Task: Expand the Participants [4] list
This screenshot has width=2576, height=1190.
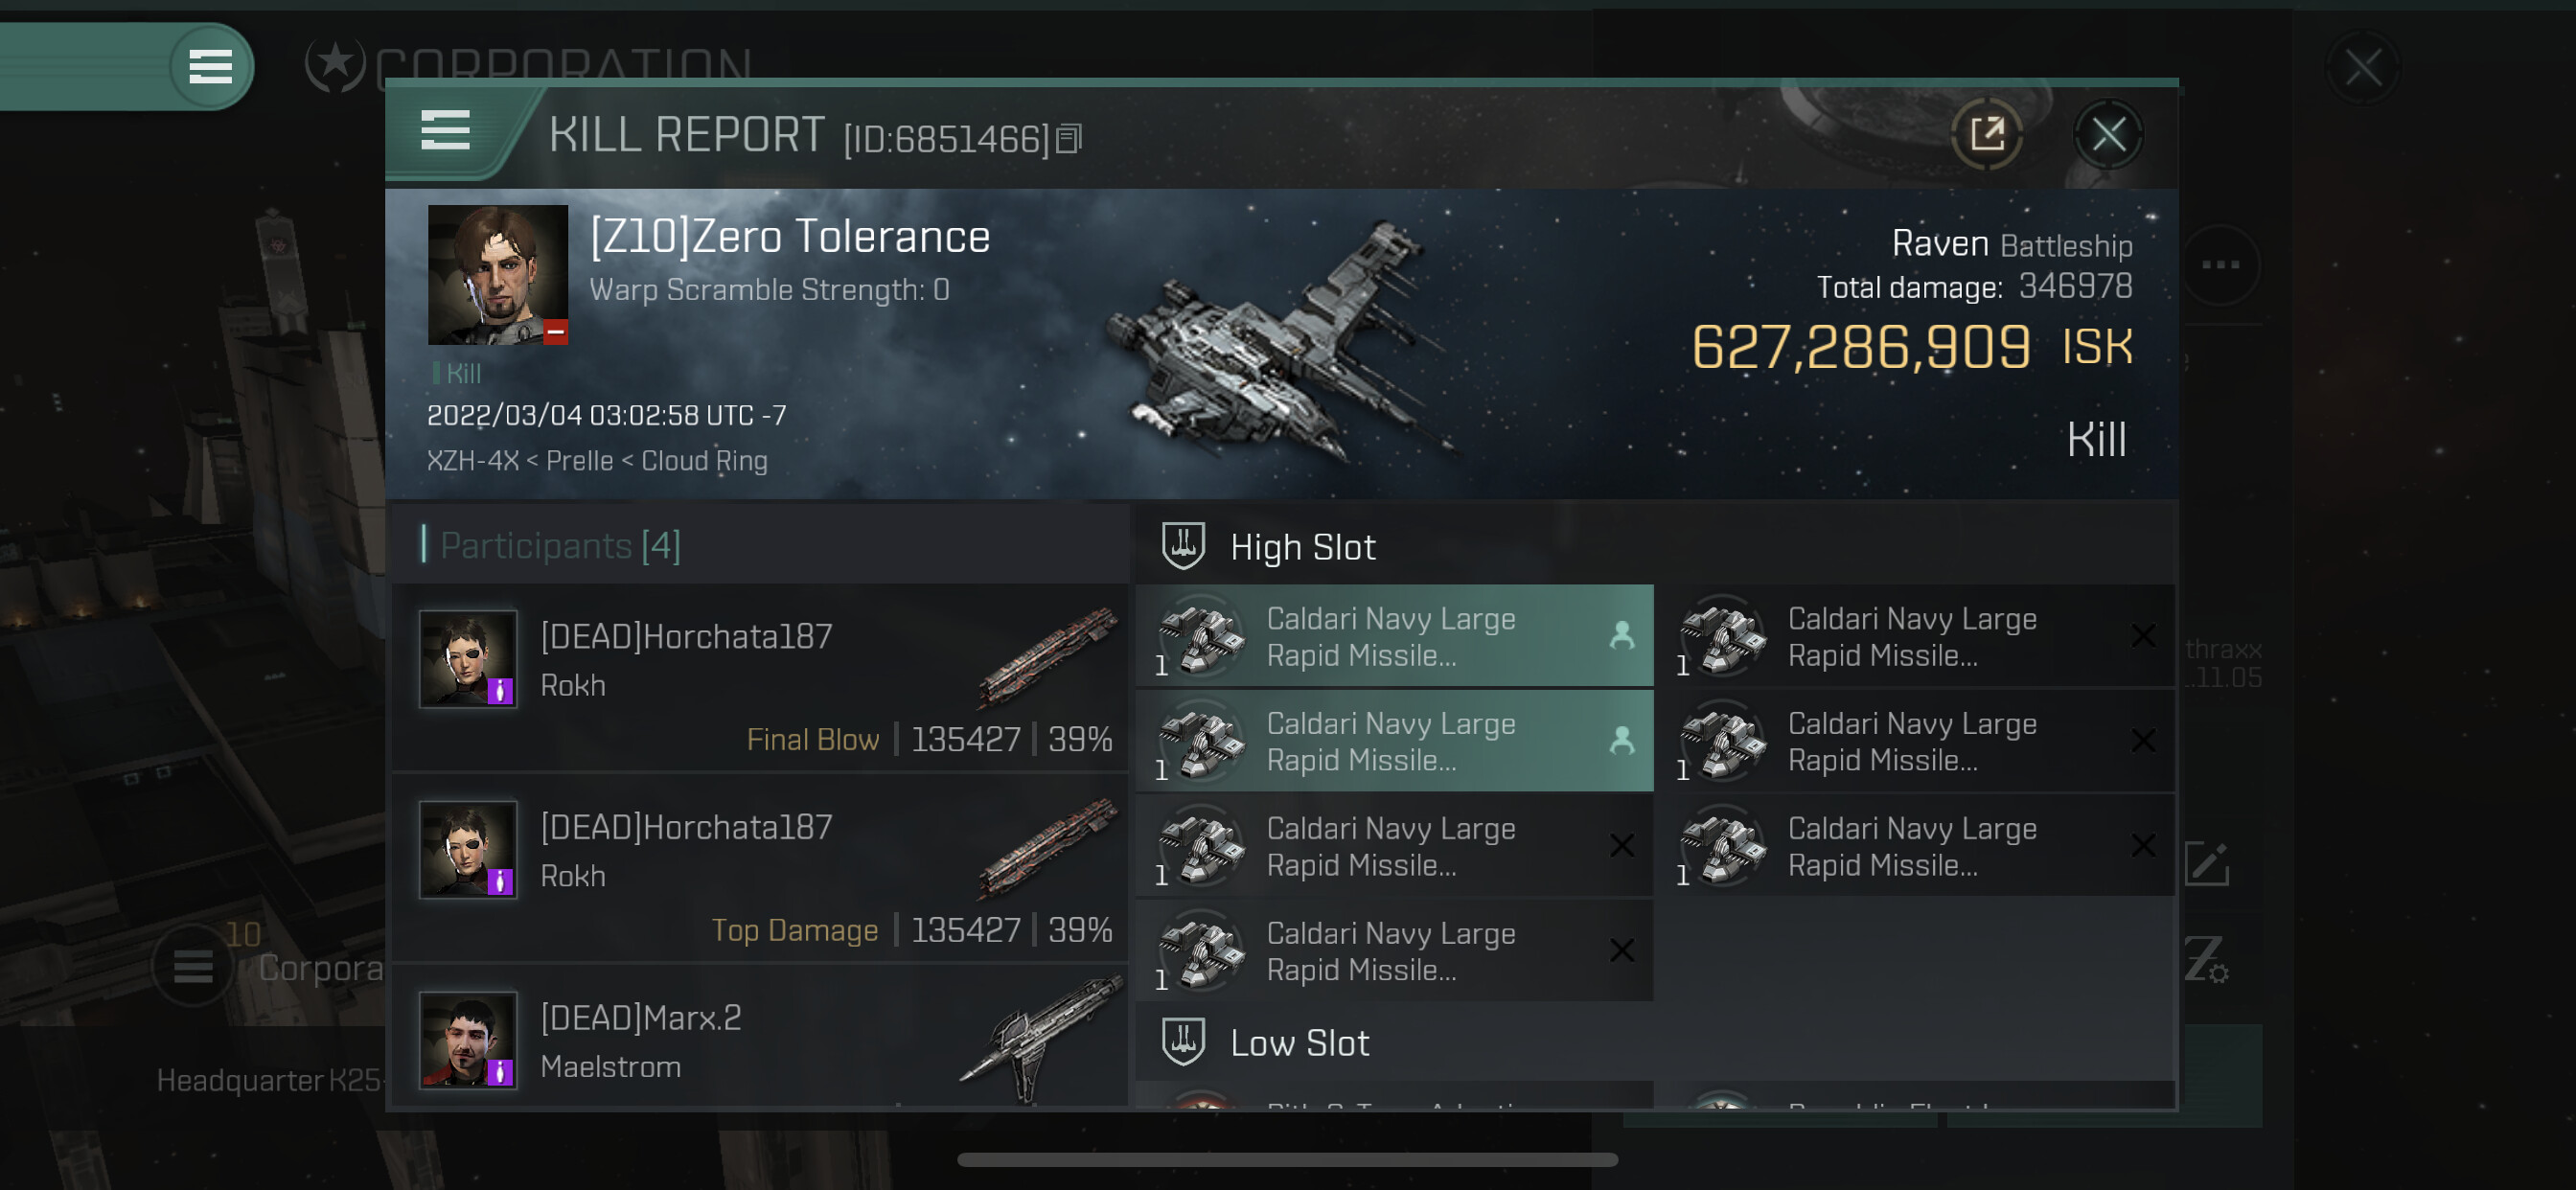Action: coord(560,546)
